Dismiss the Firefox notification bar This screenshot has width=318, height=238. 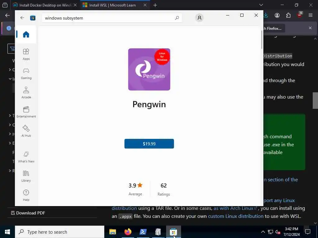pos(310,28)
